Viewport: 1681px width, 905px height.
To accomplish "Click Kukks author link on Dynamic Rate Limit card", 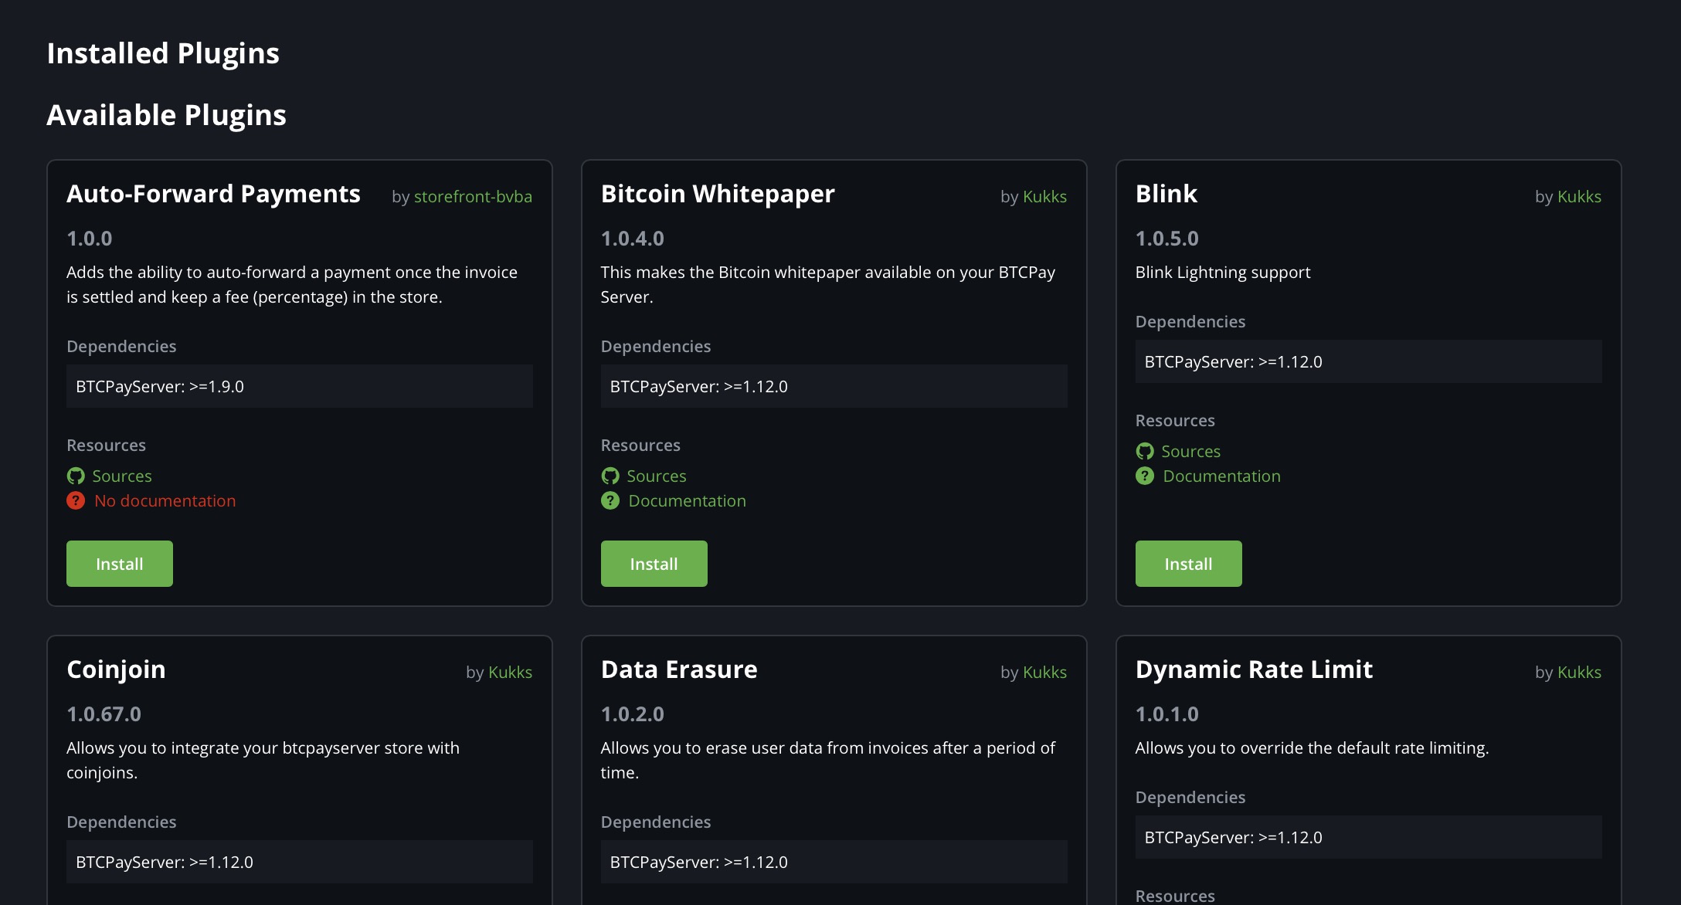I will tap(1579, 673).
